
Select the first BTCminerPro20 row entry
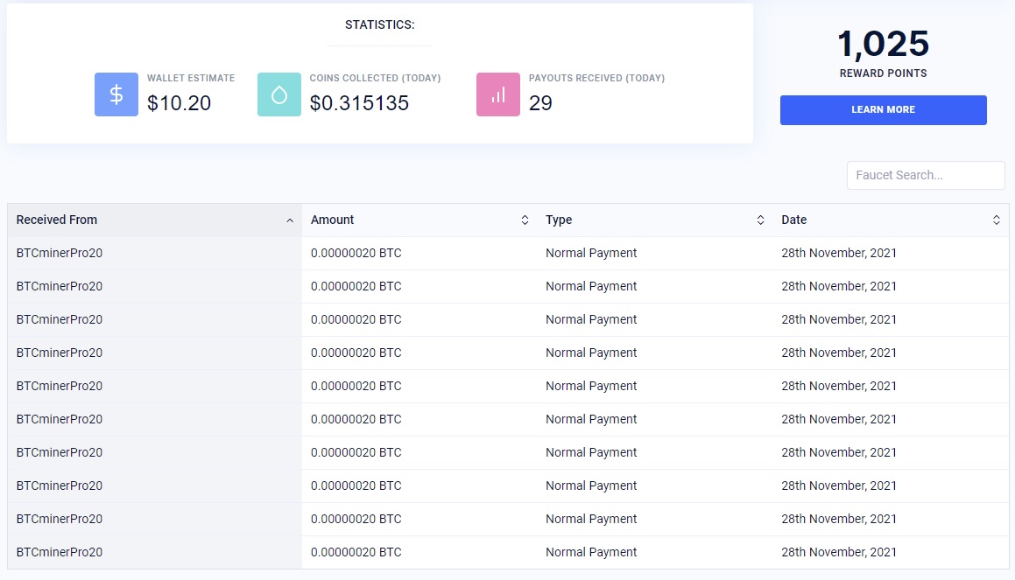point(60,253)
